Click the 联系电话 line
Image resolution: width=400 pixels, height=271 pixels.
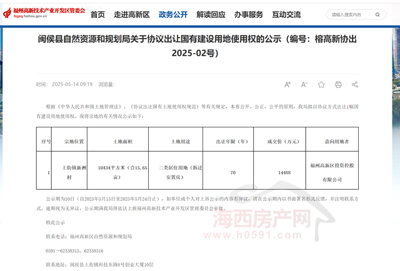[89, 237]
